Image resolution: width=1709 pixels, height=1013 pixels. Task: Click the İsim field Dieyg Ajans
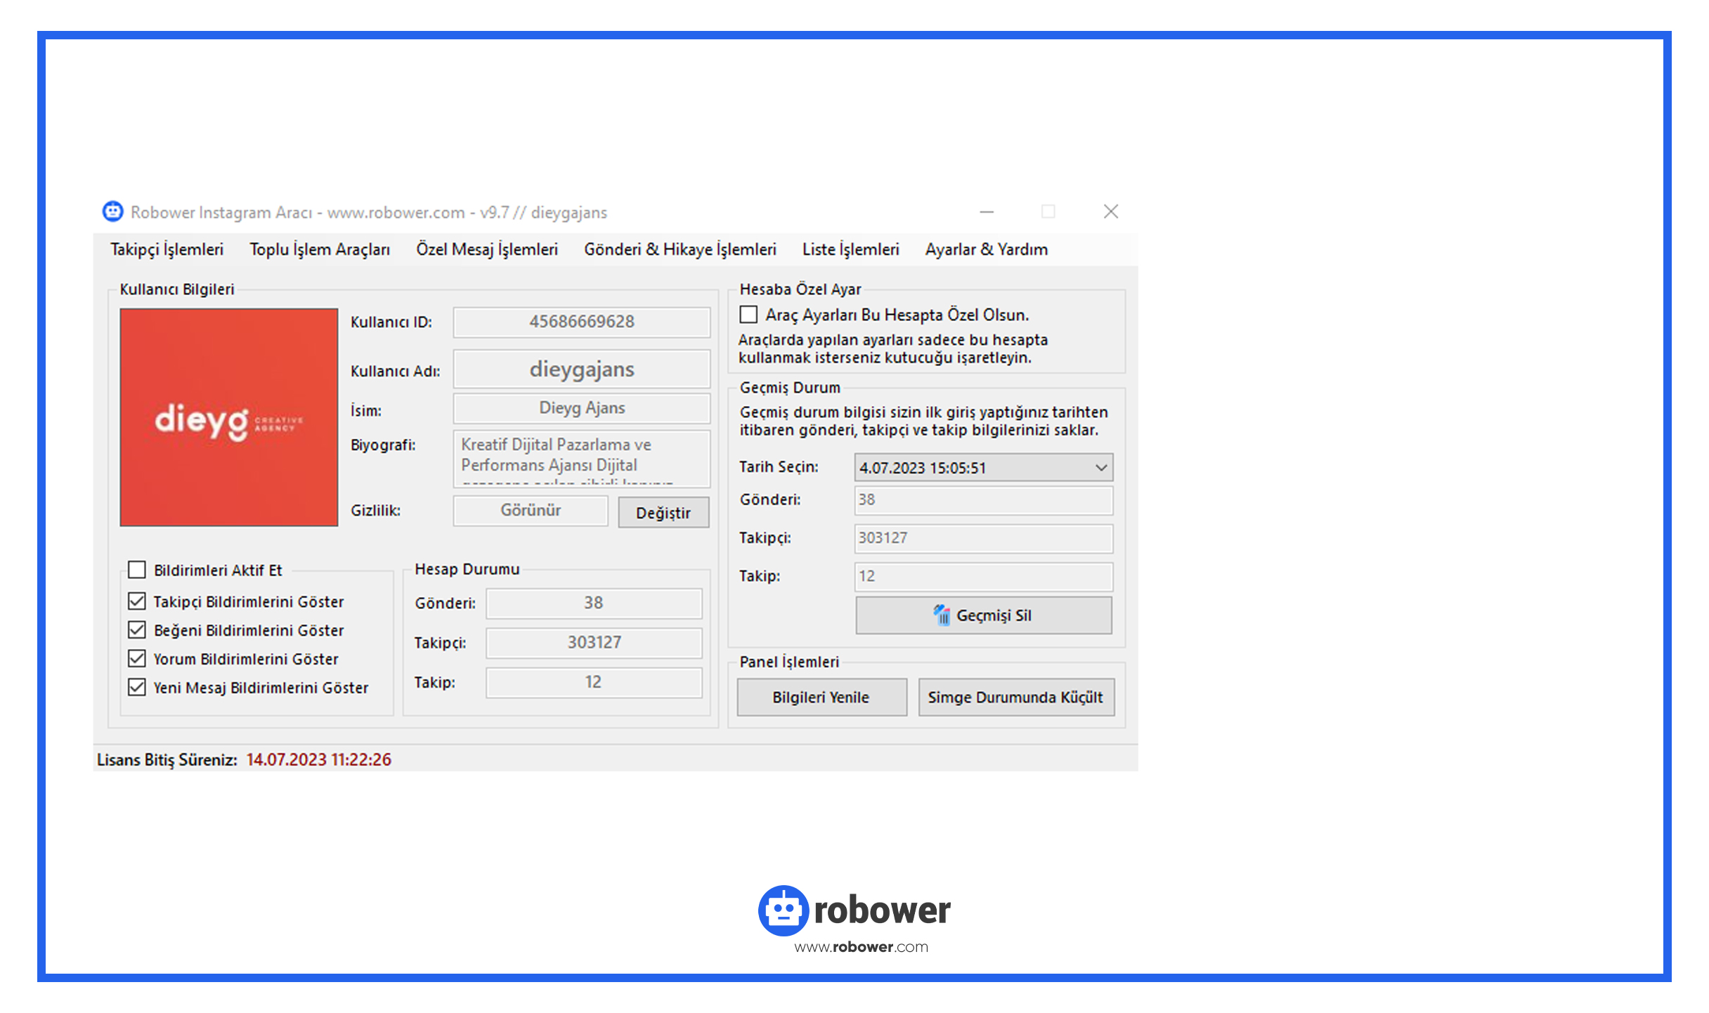[582, 408]
